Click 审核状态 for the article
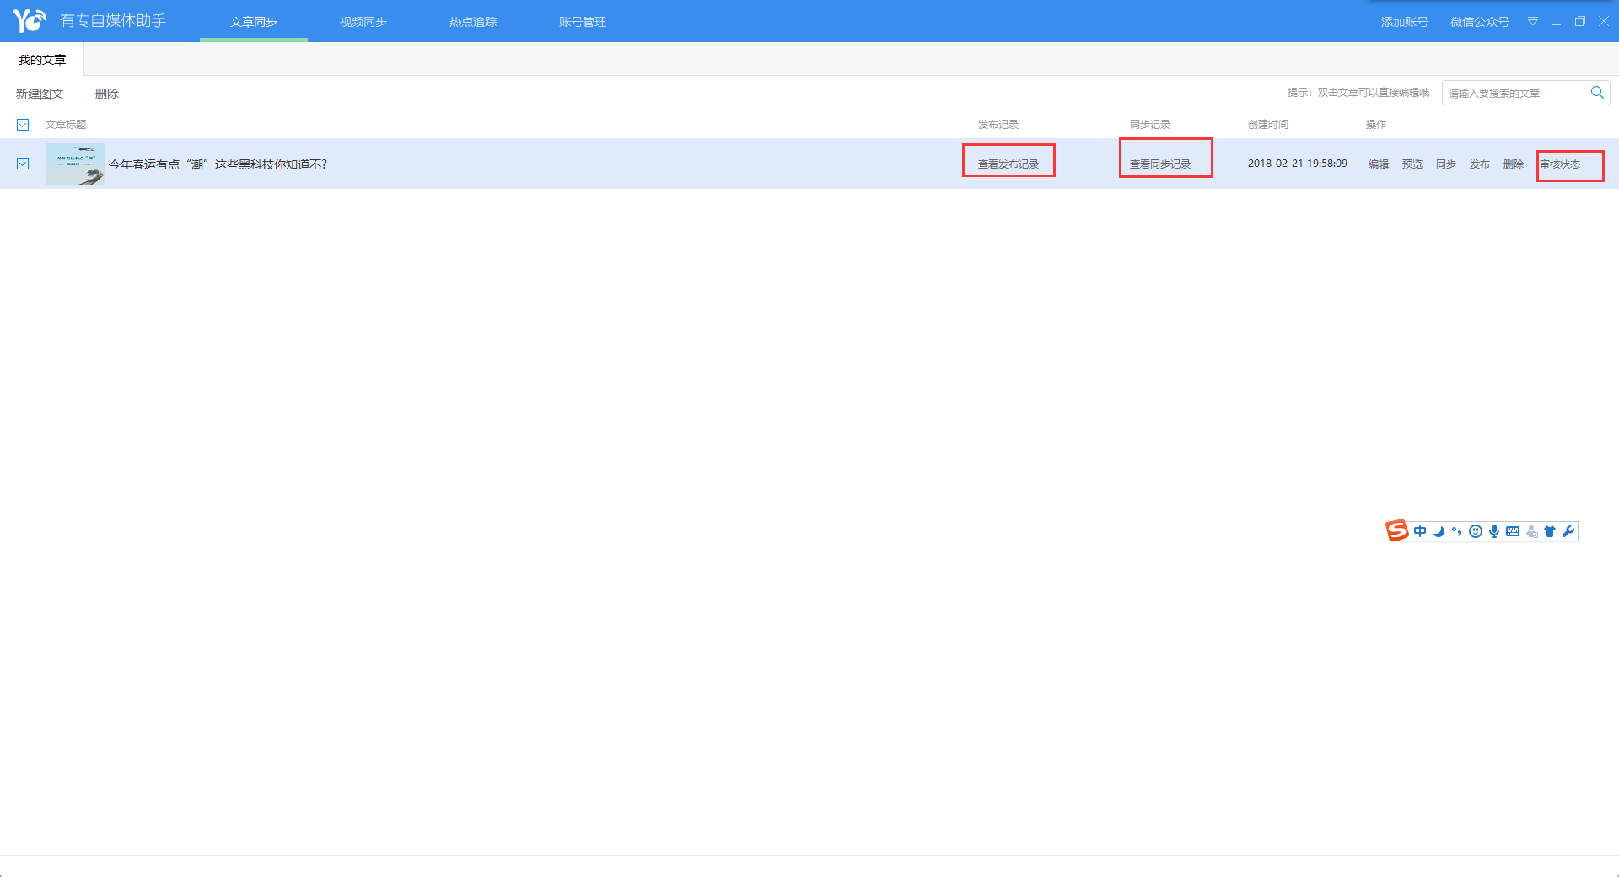The height and width of the screenshot is (877, 1619). click(x=1560, y=164)
